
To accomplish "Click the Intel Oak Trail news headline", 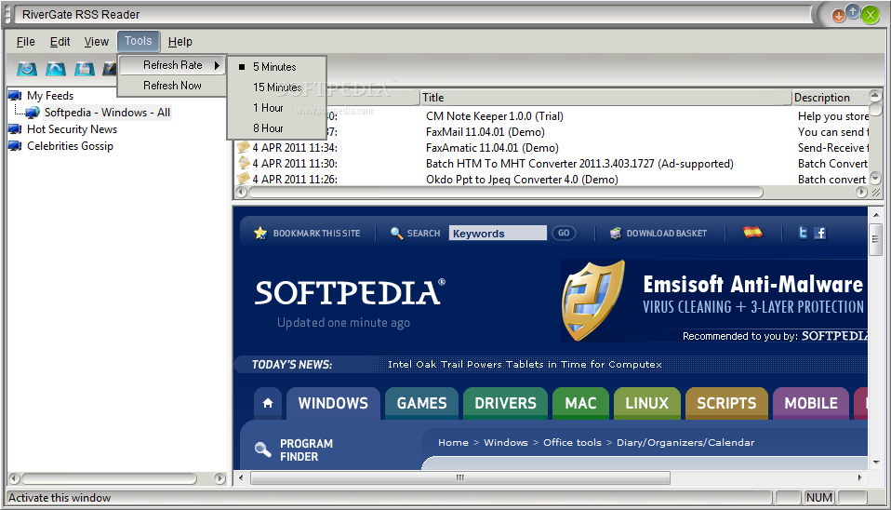I will [x=525, y=365].
